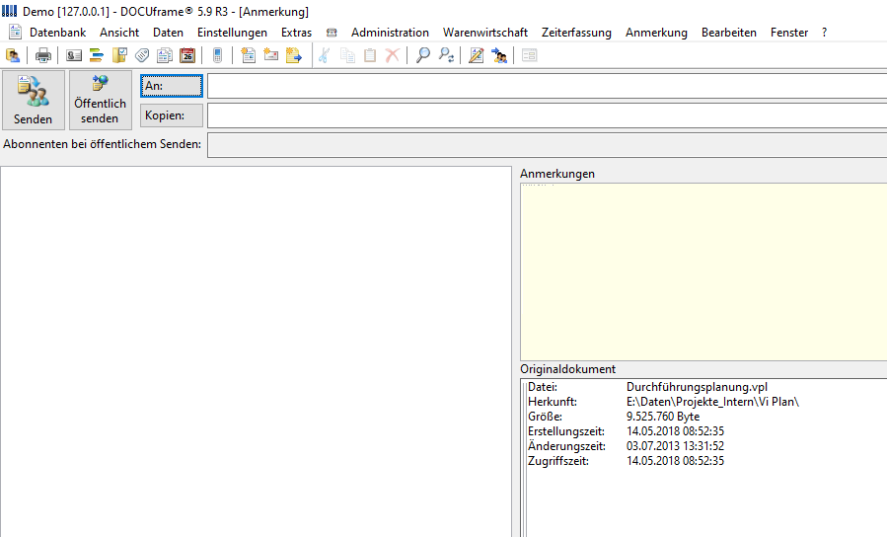
Task: Focus the An recipients input field
Action: pos(547,86)
